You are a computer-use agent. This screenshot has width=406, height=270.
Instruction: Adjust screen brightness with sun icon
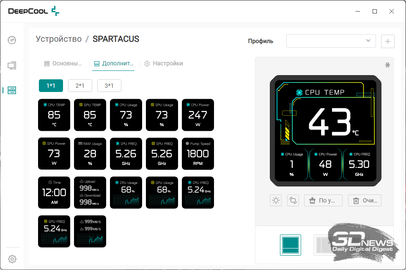click(276, 200)
